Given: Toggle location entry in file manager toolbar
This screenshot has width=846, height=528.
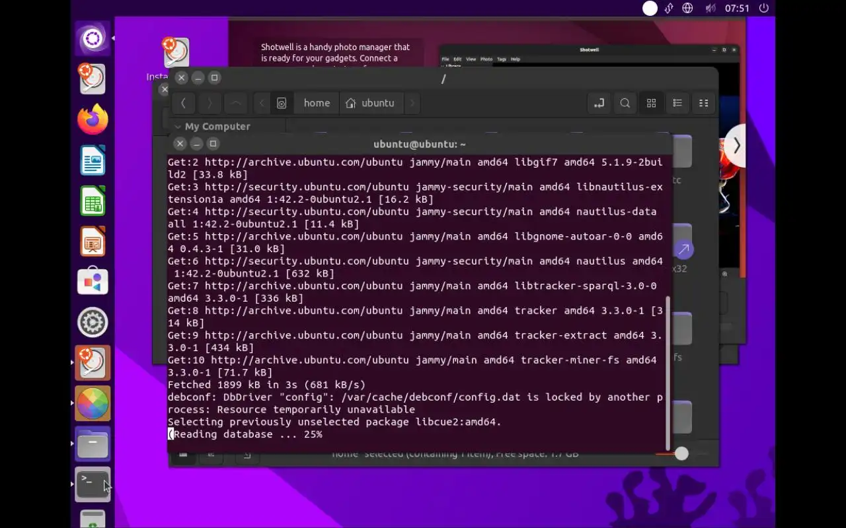Looking at the screenshot, I should coord(599,103).
